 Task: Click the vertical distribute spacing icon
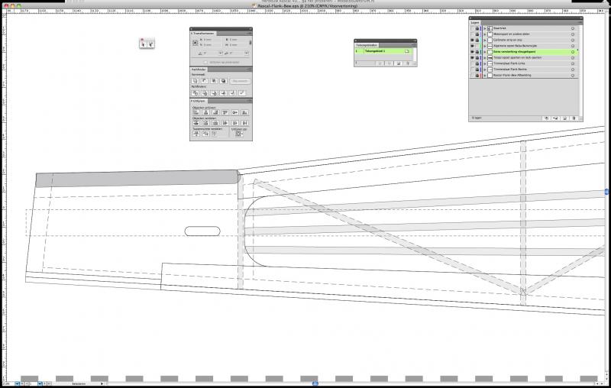196,134
